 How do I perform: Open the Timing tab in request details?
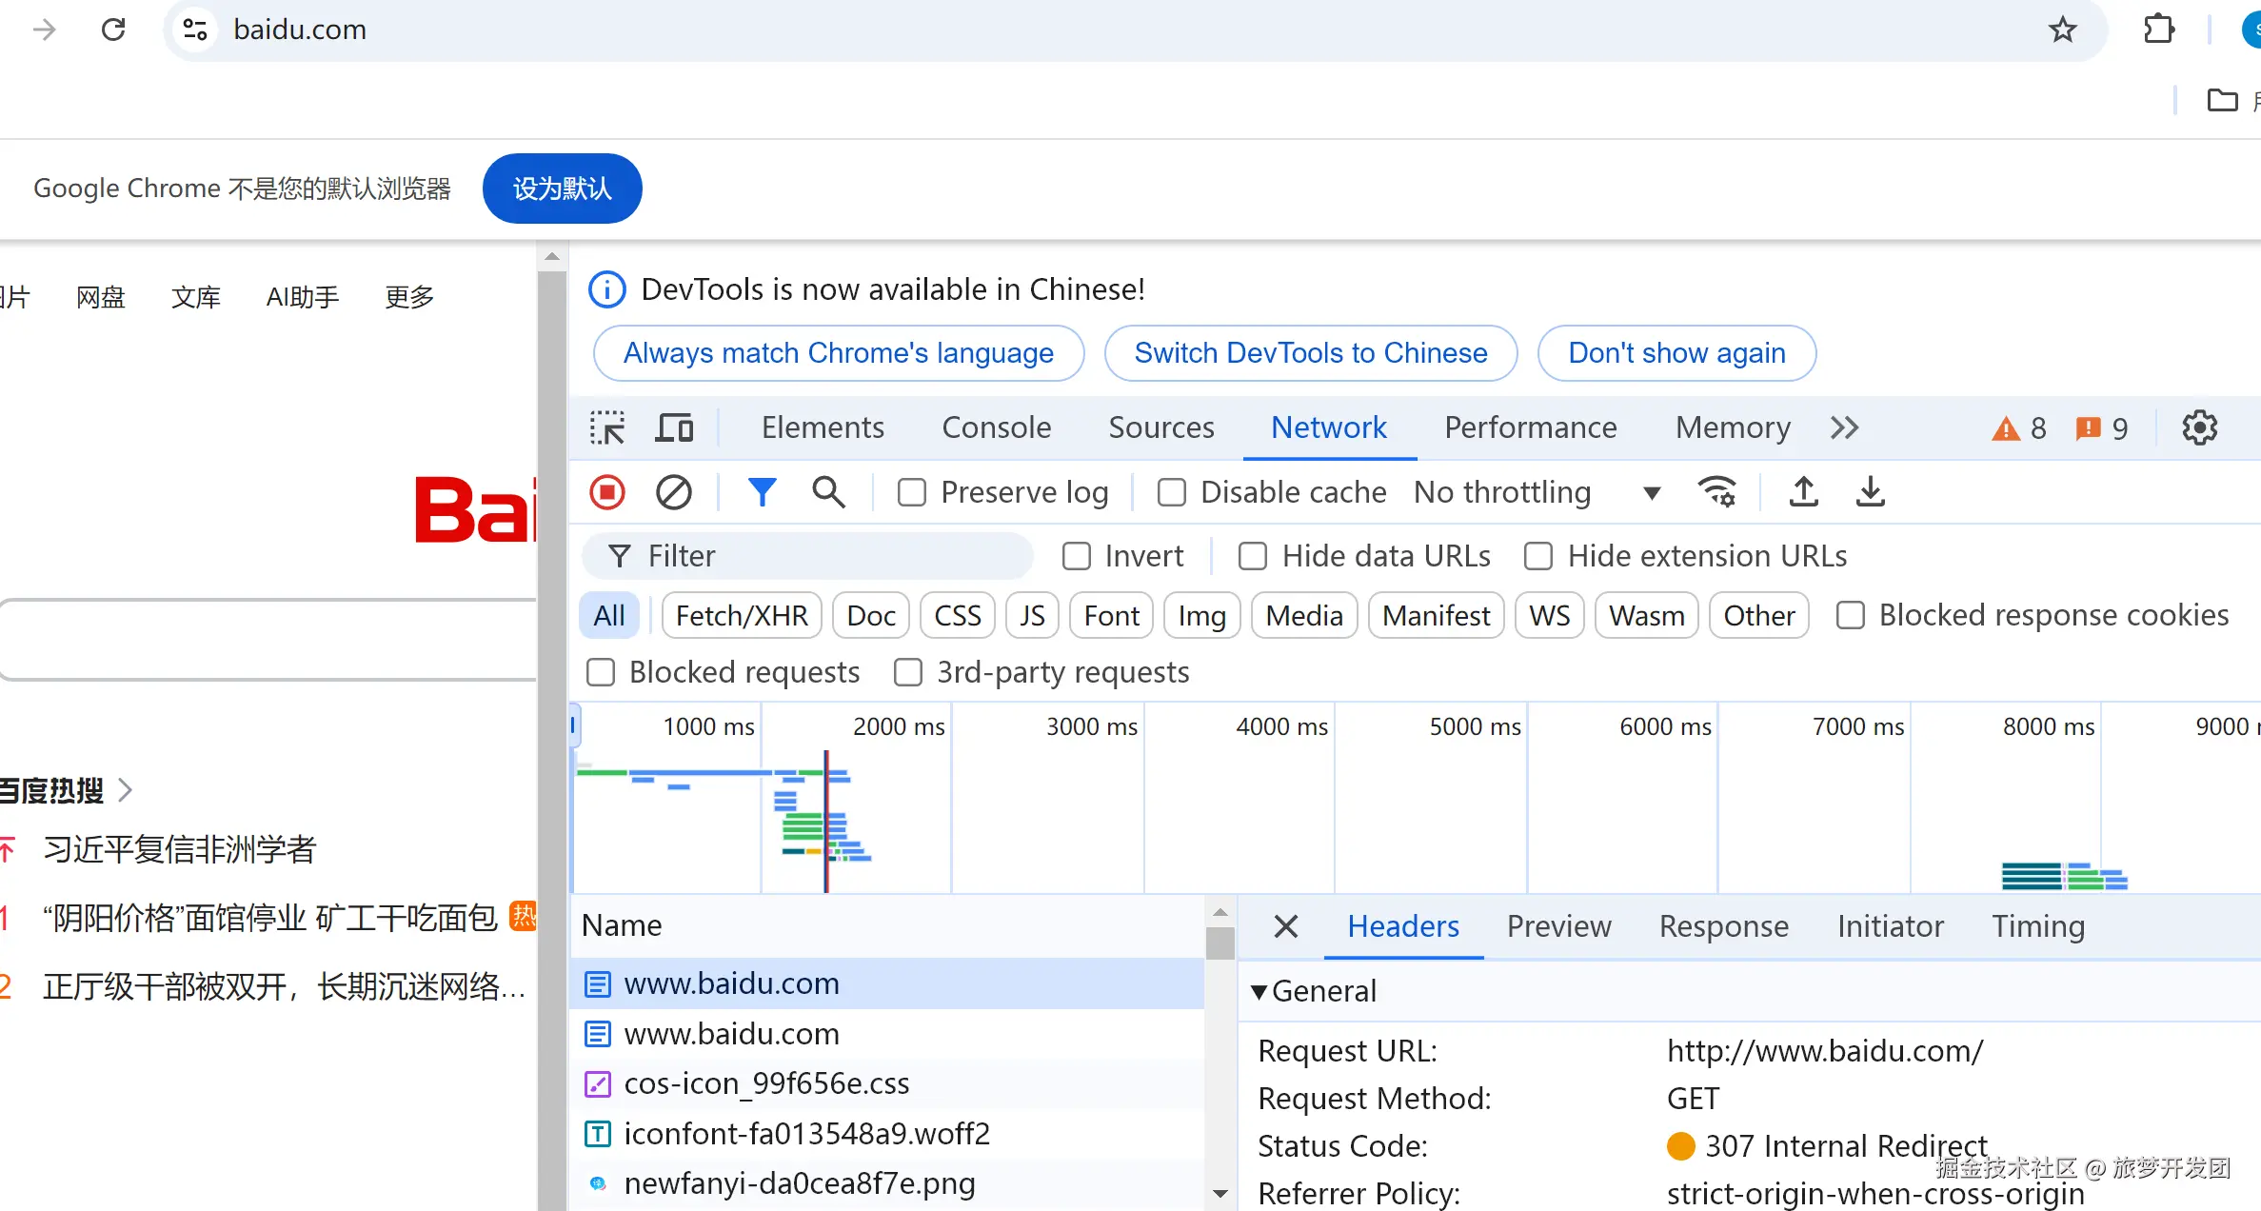pos(2037,926)
